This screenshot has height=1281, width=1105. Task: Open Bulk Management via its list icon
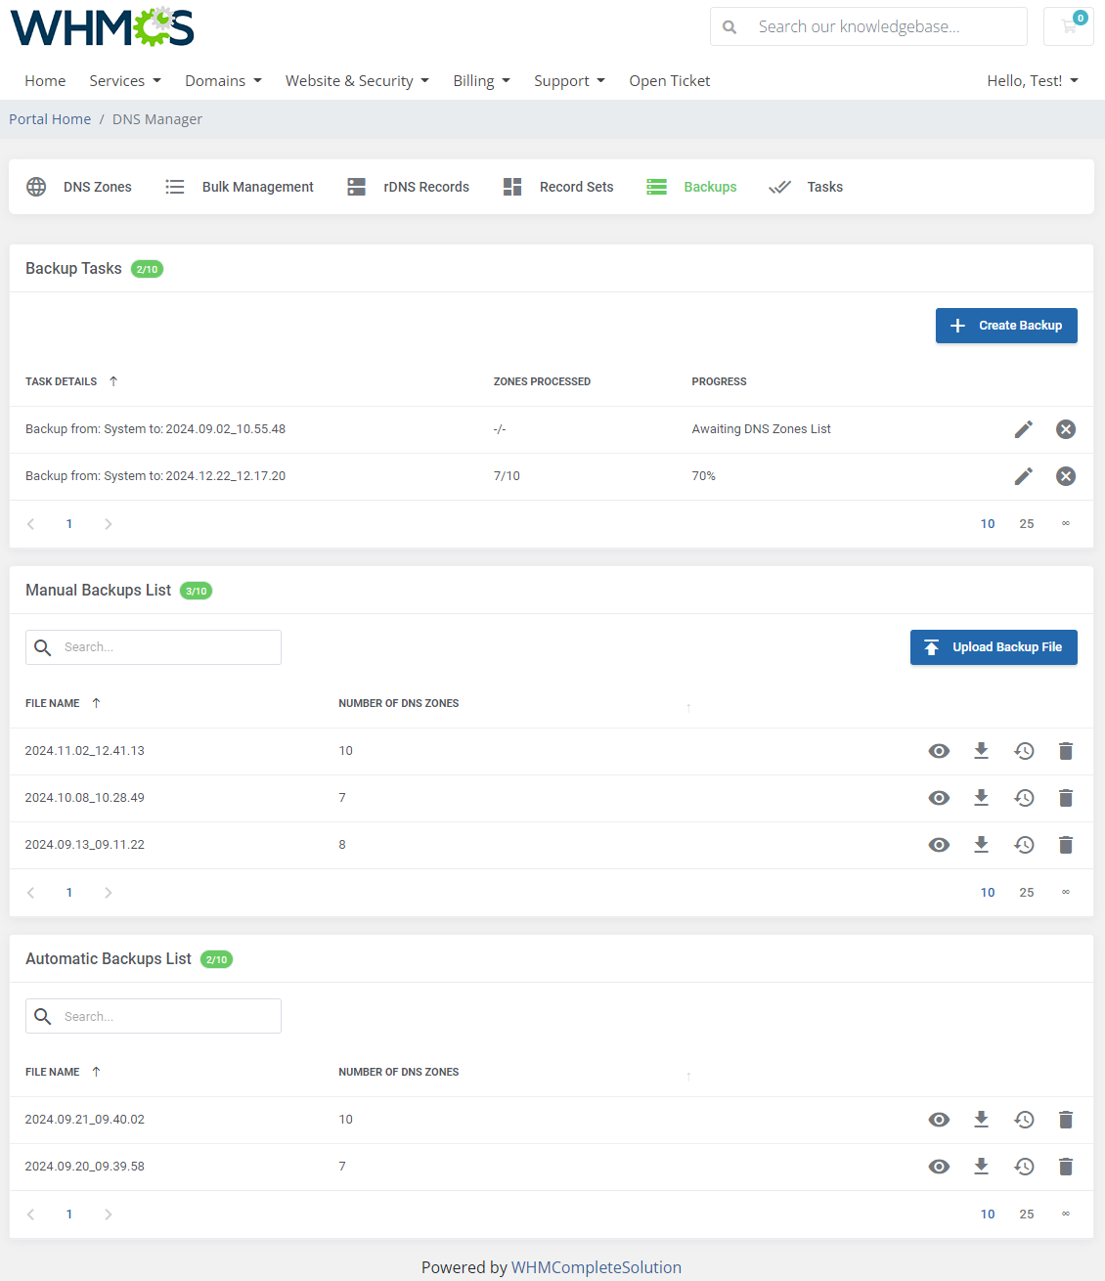coord(175,187)
